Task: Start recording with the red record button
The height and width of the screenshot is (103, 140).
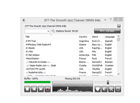Action: pyautogui.click(x=48, y=89)
